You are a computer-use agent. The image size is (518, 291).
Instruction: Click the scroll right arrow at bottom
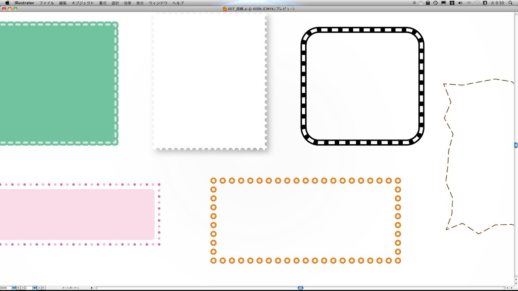[x=512, y=288]
